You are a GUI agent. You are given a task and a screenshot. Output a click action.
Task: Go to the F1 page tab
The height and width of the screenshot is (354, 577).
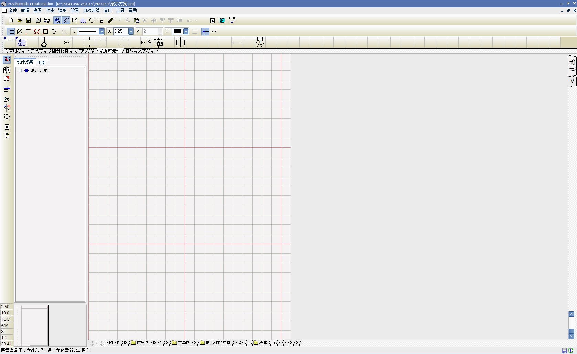click(111, 343)
